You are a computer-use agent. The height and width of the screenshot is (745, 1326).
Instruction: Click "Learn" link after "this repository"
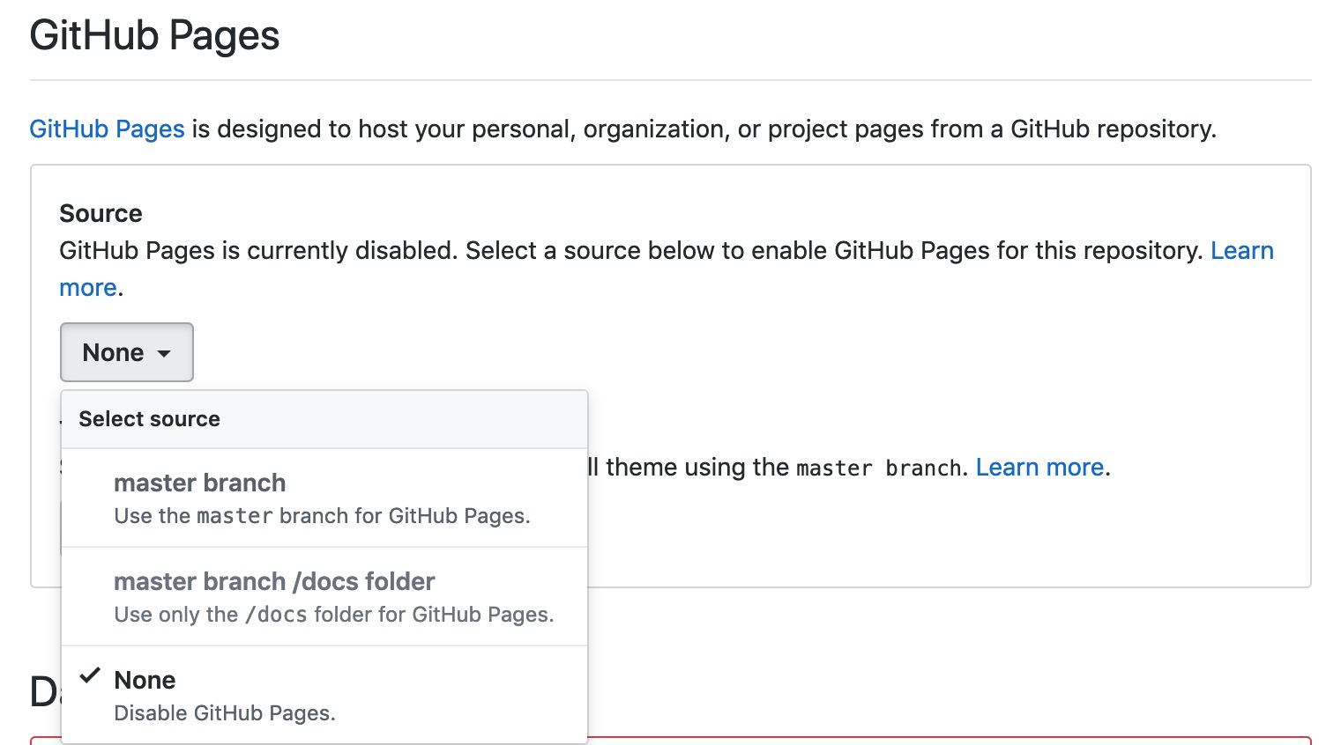coord(1241,250)
